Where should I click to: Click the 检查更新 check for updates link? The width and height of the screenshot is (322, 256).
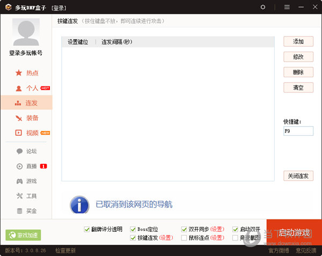click(x=65, y=251)
